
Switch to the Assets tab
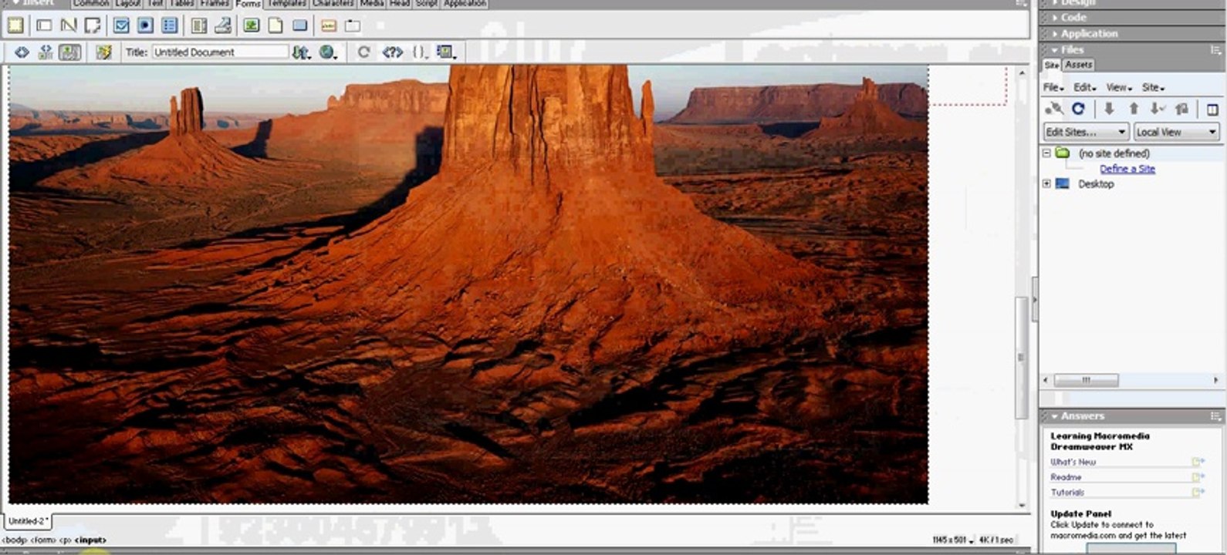[x=1078, y=66]
